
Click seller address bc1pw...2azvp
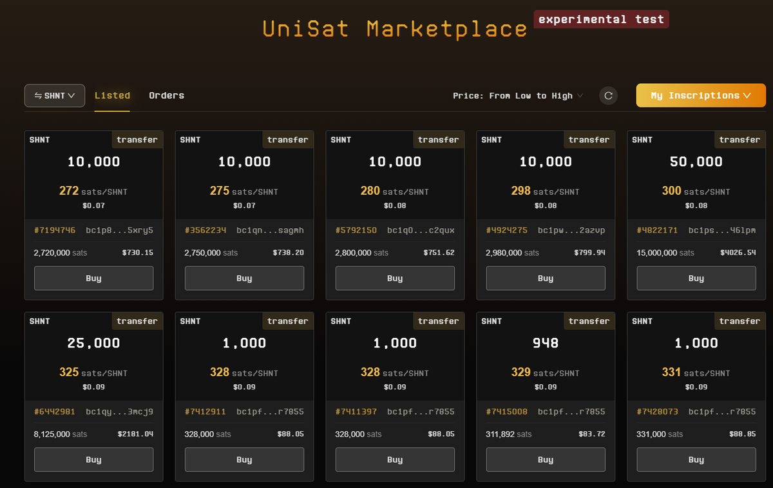[x=572, y=230]
